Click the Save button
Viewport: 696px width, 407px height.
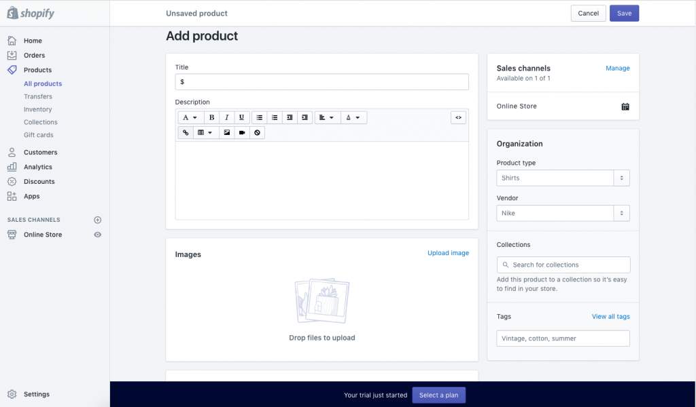pos(624,14)
